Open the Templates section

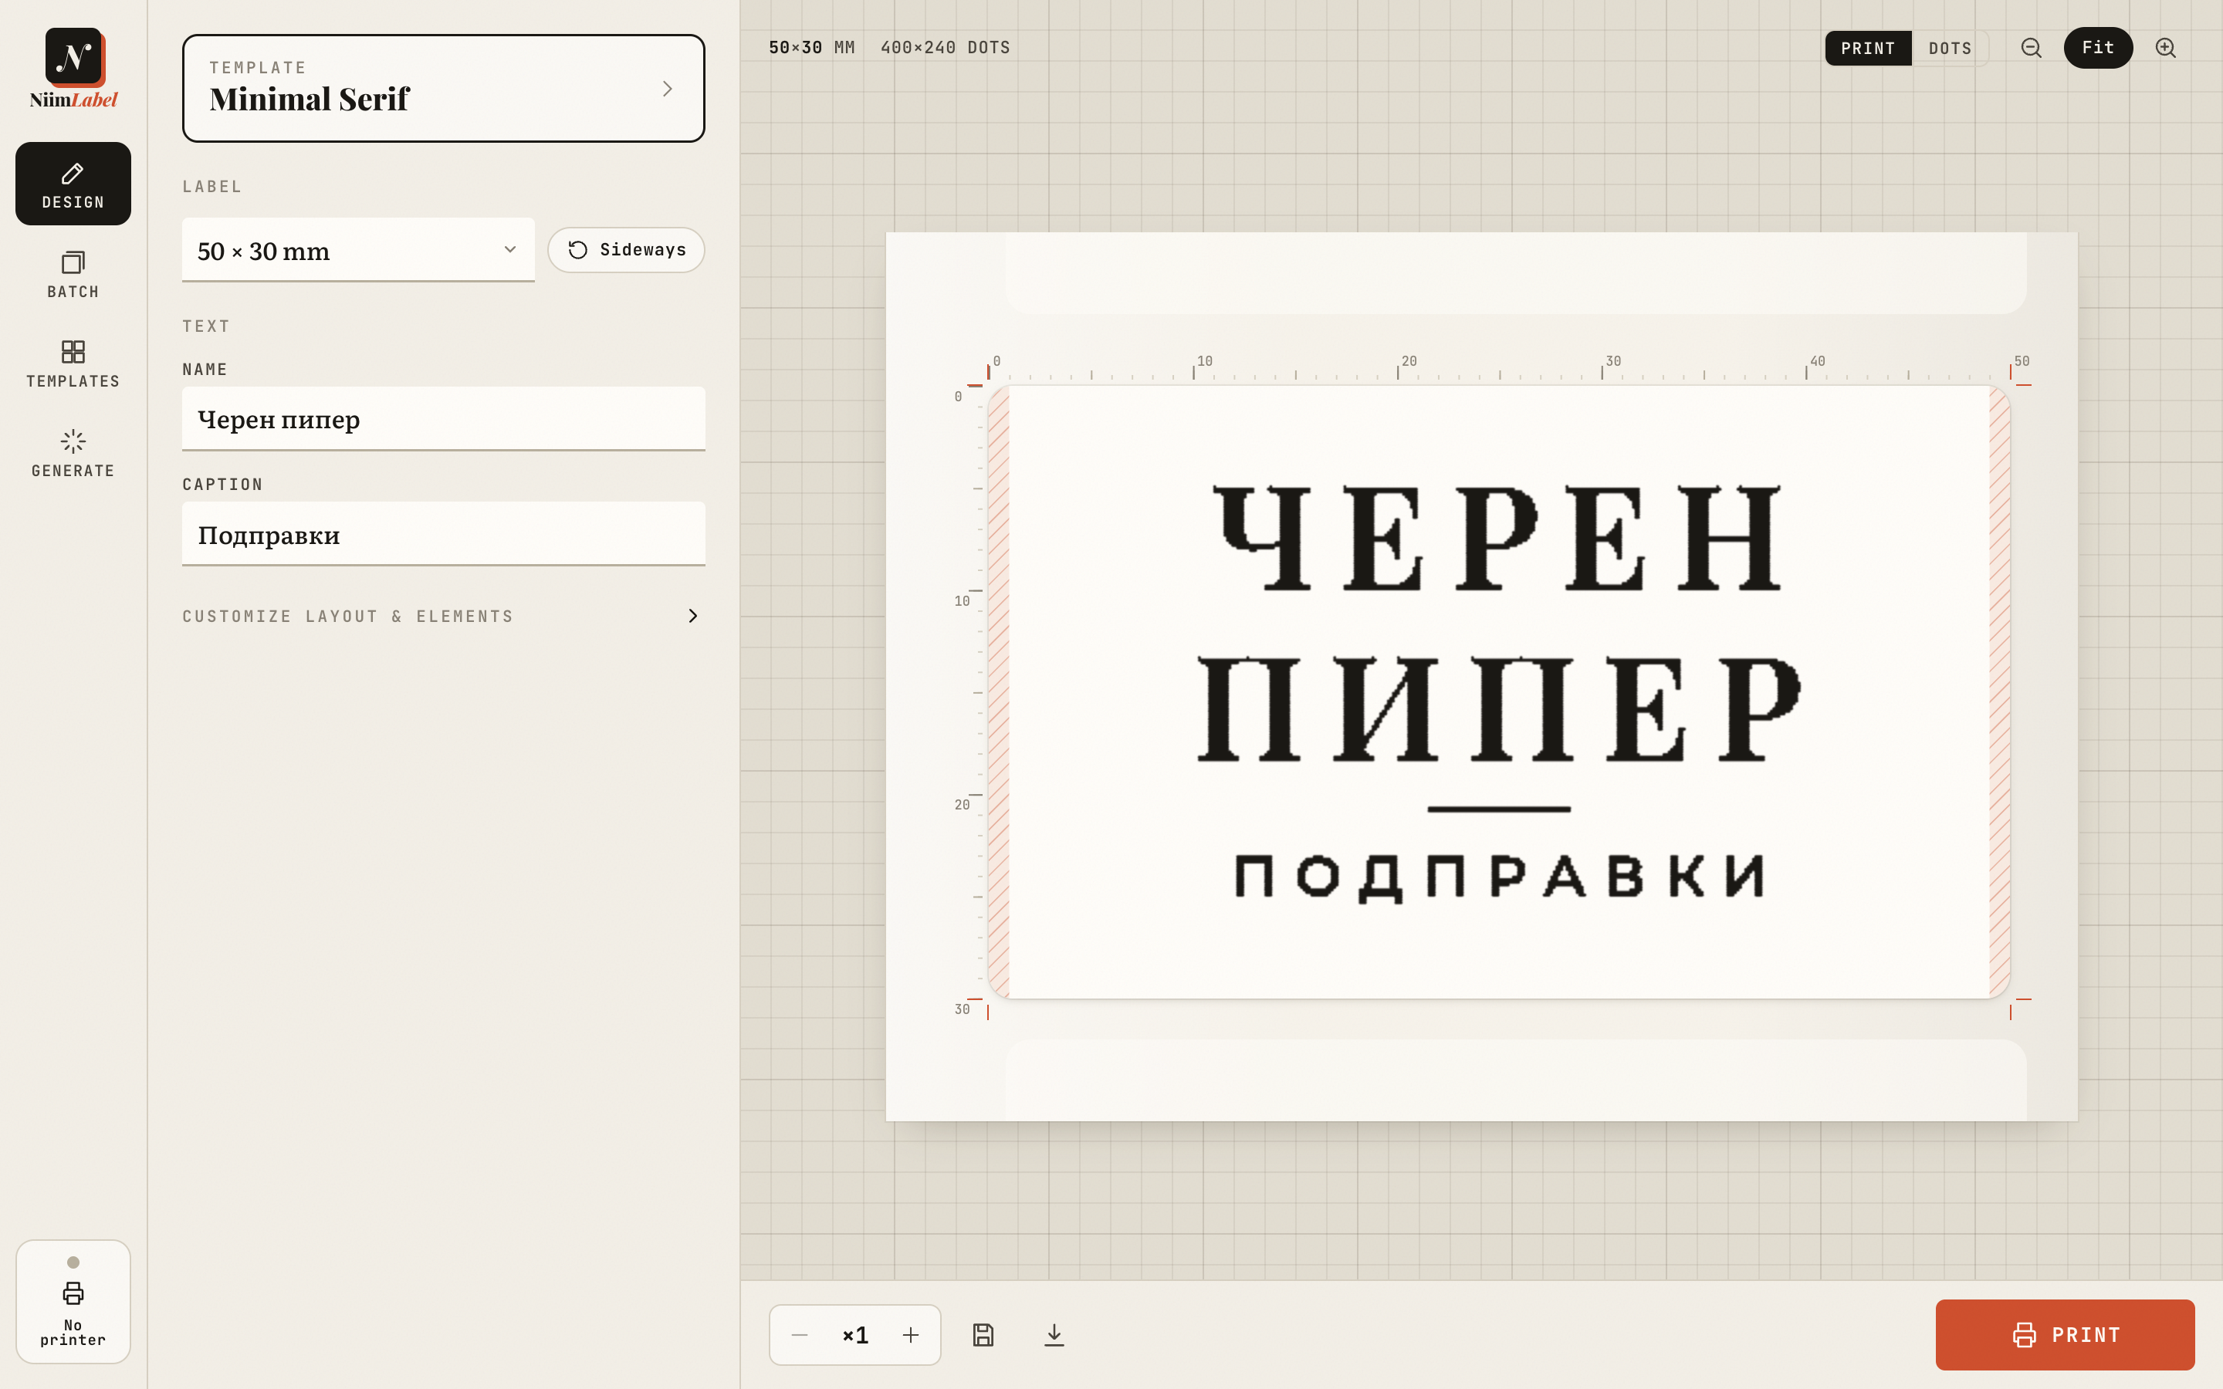(x=73, y=363)
